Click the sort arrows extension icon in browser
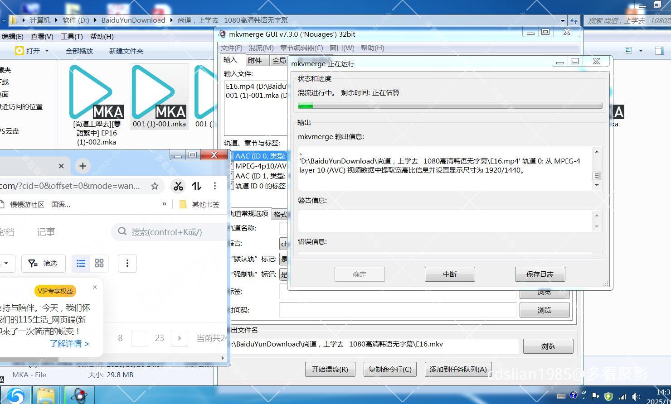 pyautogui.click(x=196, y=186)
